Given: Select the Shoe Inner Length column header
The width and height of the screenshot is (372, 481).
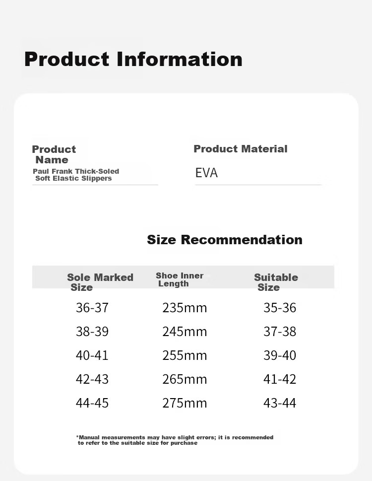Looking at the screenshot, I should click(x=180, y=279).
